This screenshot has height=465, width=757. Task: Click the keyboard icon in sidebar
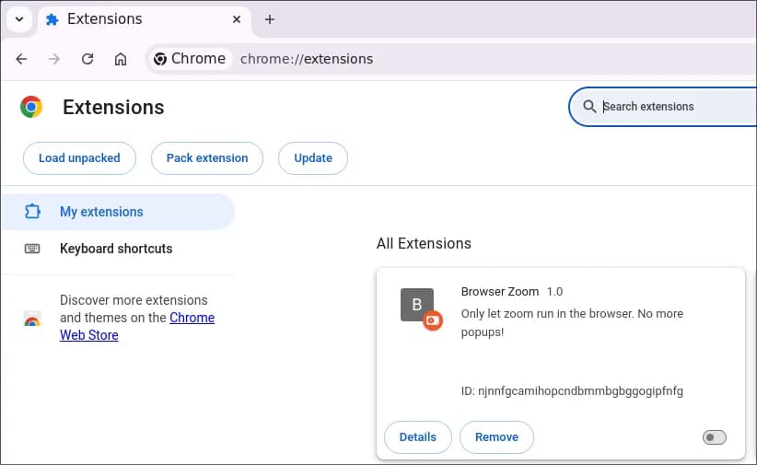pyautogui.click(x=32, y=249)
